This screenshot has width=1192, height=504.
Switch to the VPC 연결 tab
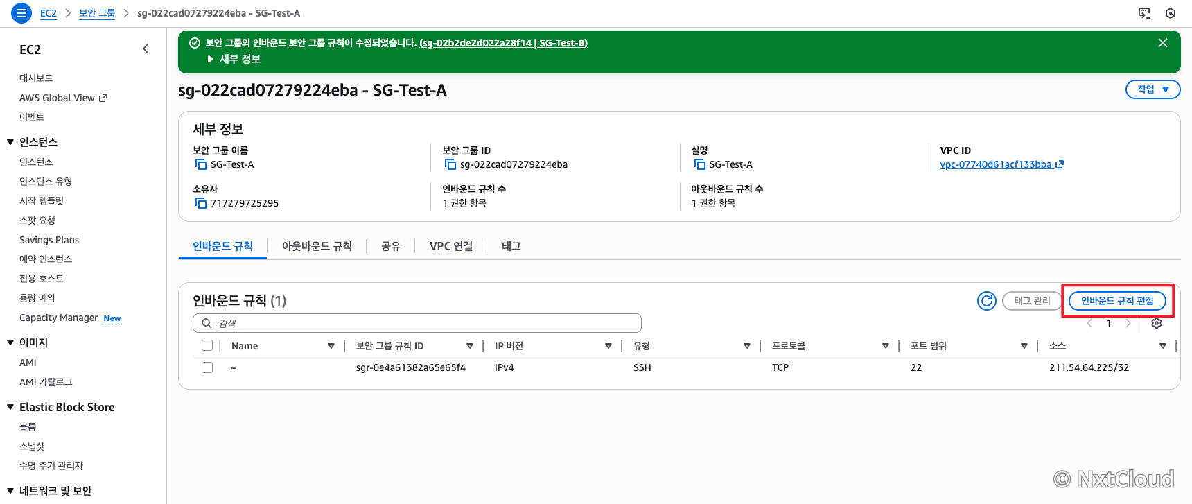pyautogui.click(x=451, y=246)
